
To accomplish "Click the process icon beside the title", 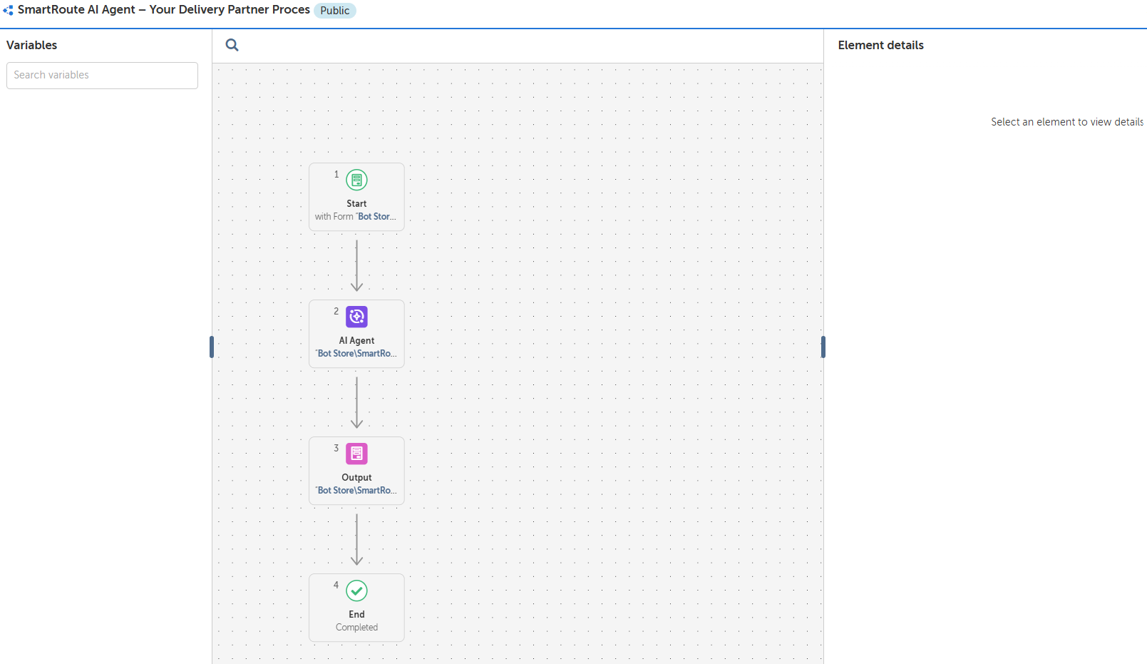I will [9, 11].
